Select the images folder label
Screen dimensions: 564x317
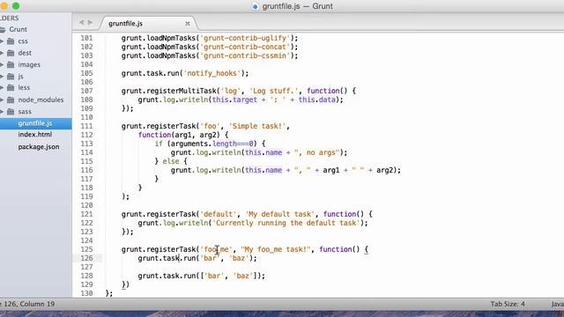tap(29, 64)
